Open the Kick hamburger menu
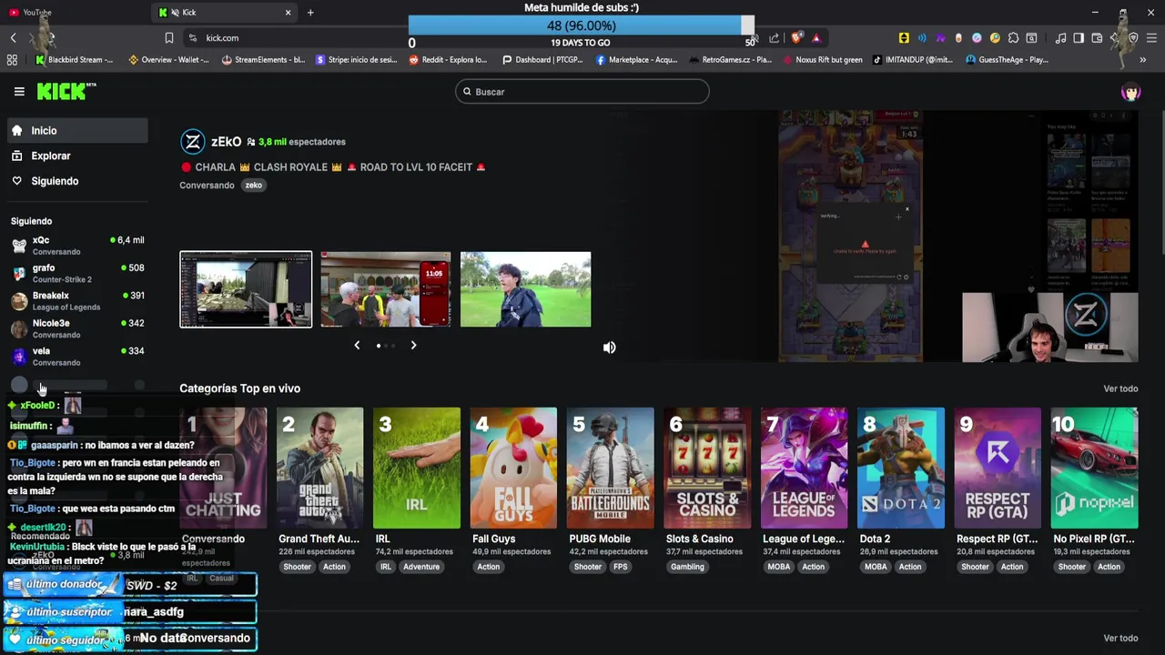The image size is (1165, 655). click(19, 91)
